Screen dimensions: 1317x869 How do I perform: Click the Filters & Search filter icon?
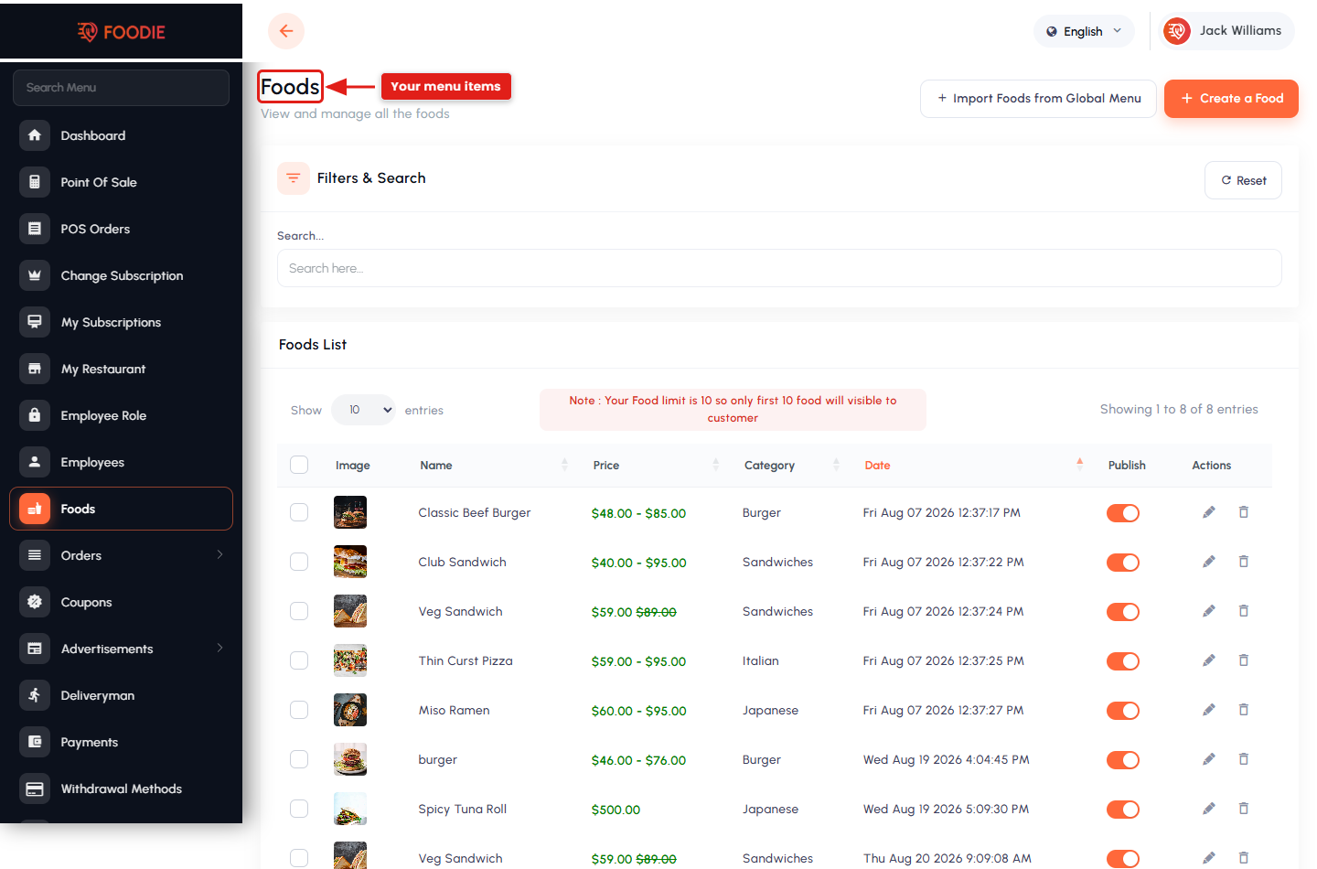click(294, 178)
